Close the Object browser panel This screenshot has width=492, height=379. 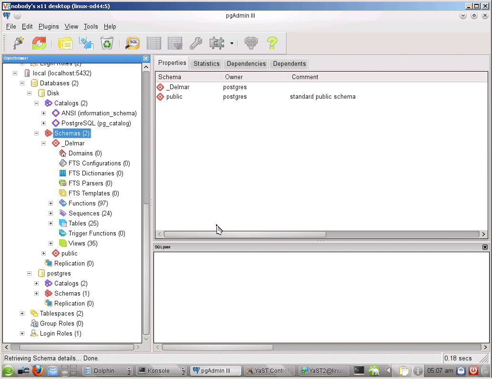(x=145, y=58)
